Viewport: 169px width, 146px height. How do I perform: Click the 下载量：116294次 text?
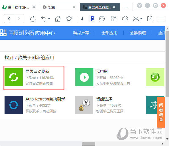[40, 78]
